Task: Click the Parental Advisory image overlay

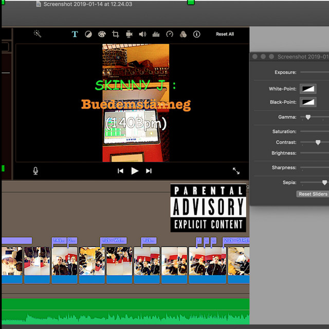Action: click(208, 208)
